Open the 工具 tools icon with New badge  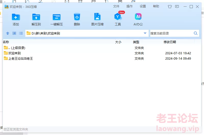[x=118, y=16]
